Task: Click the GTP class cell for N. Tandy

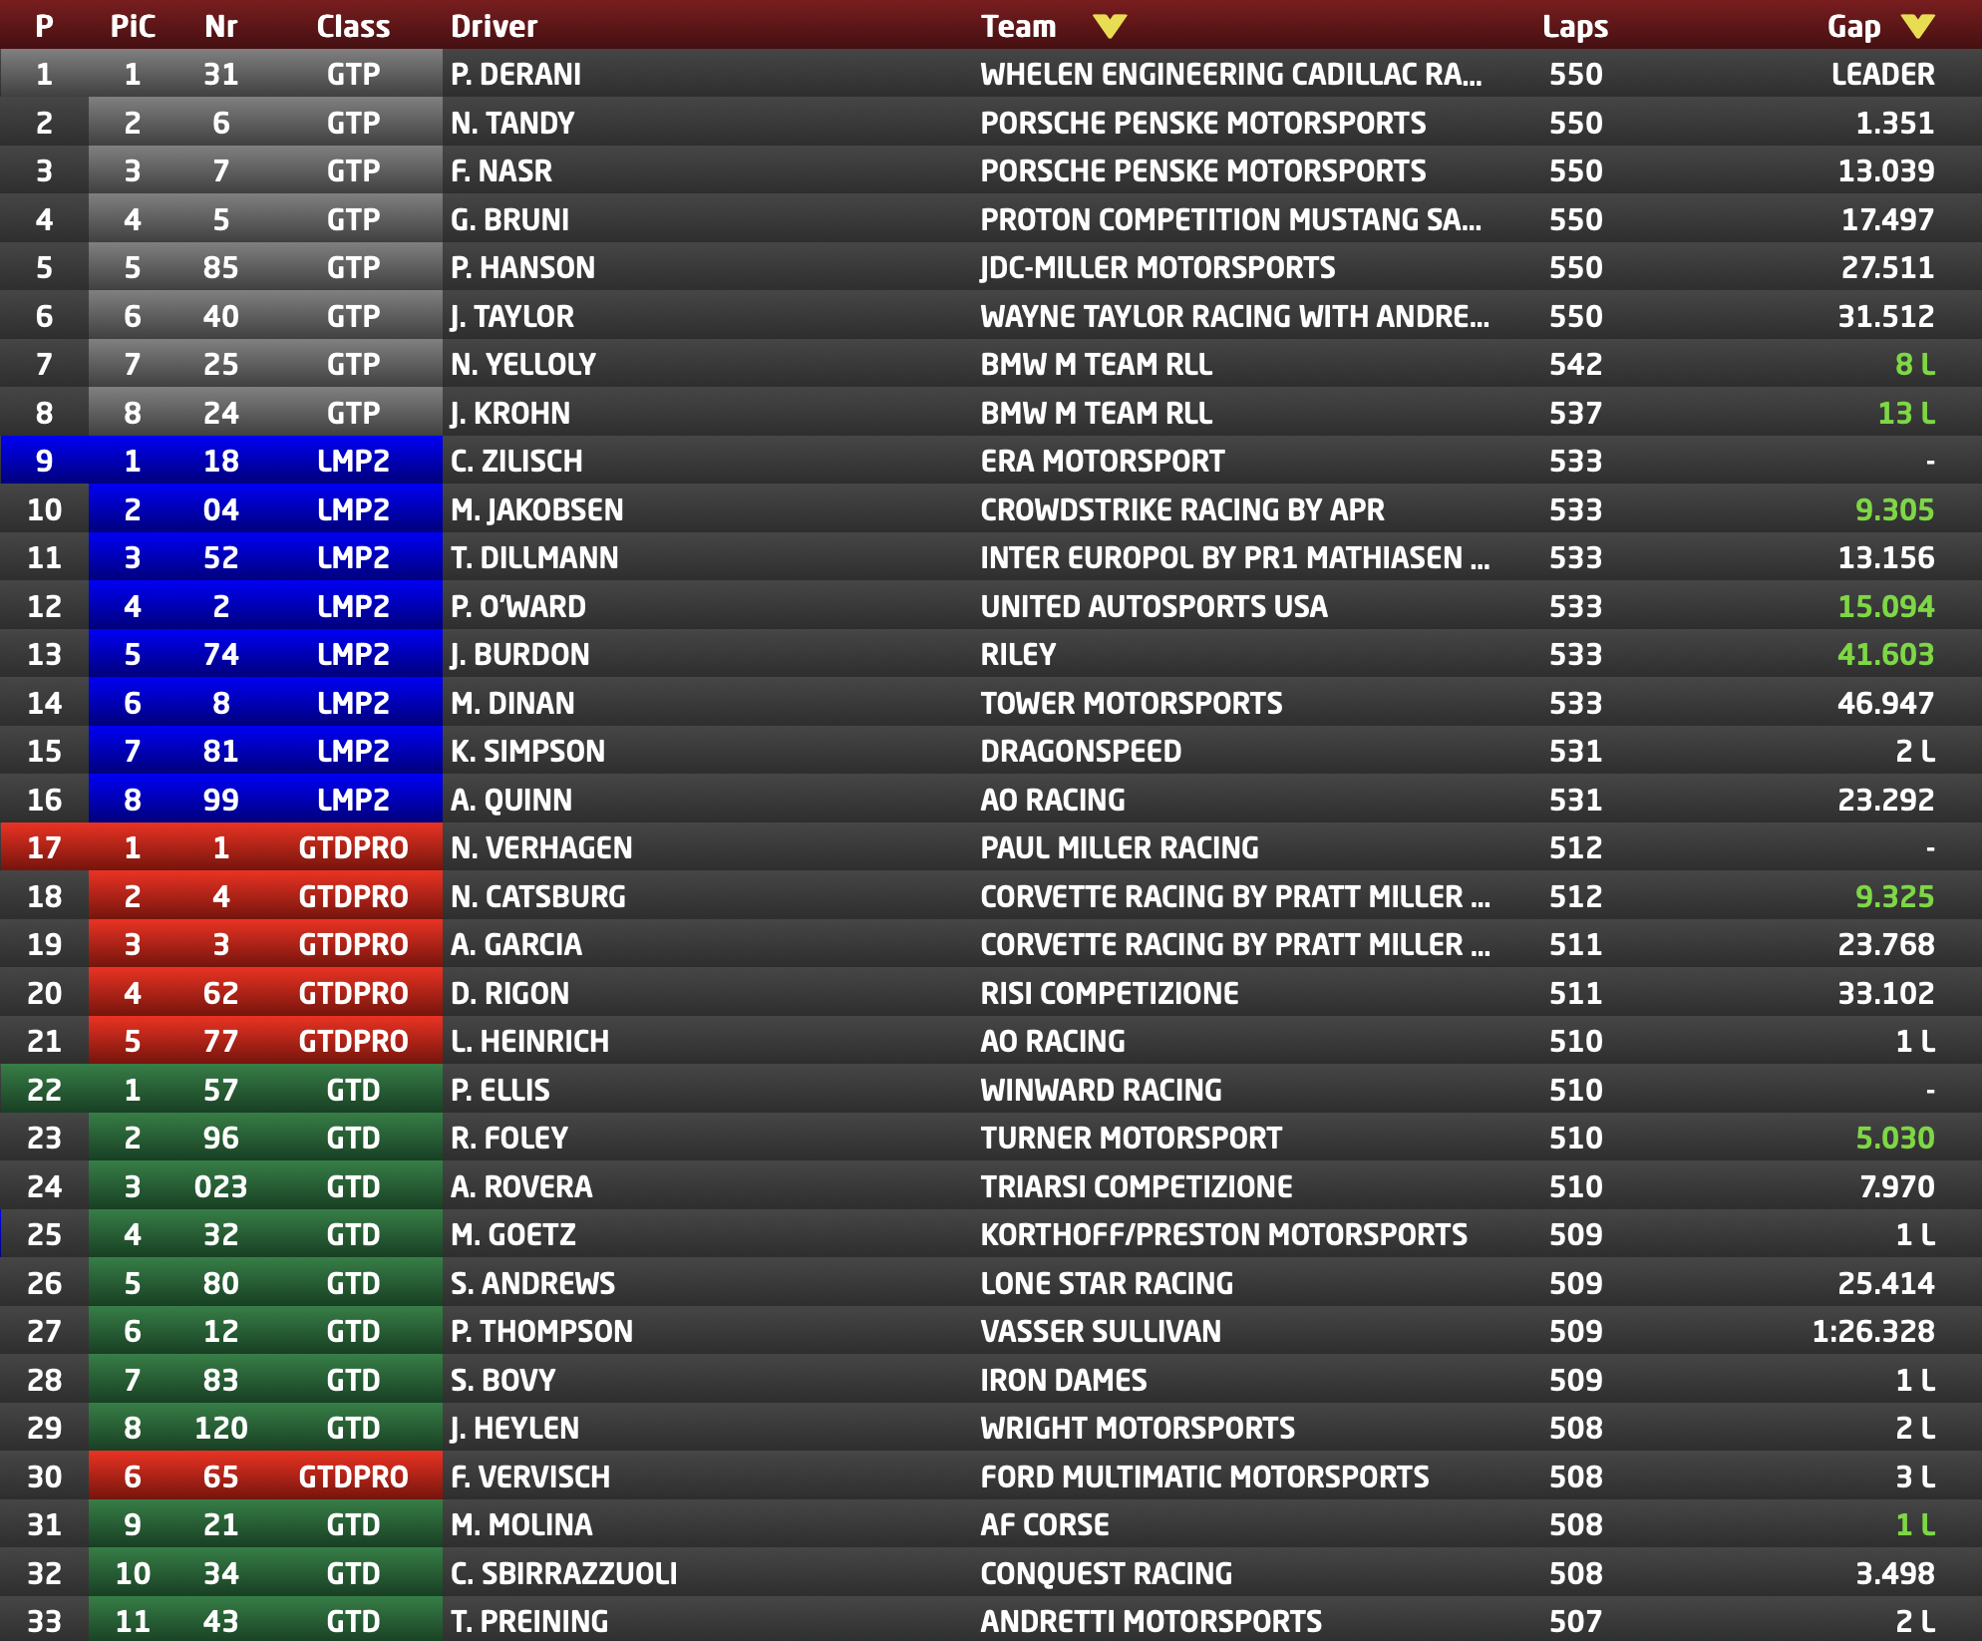Action: (x=353, y=123)
